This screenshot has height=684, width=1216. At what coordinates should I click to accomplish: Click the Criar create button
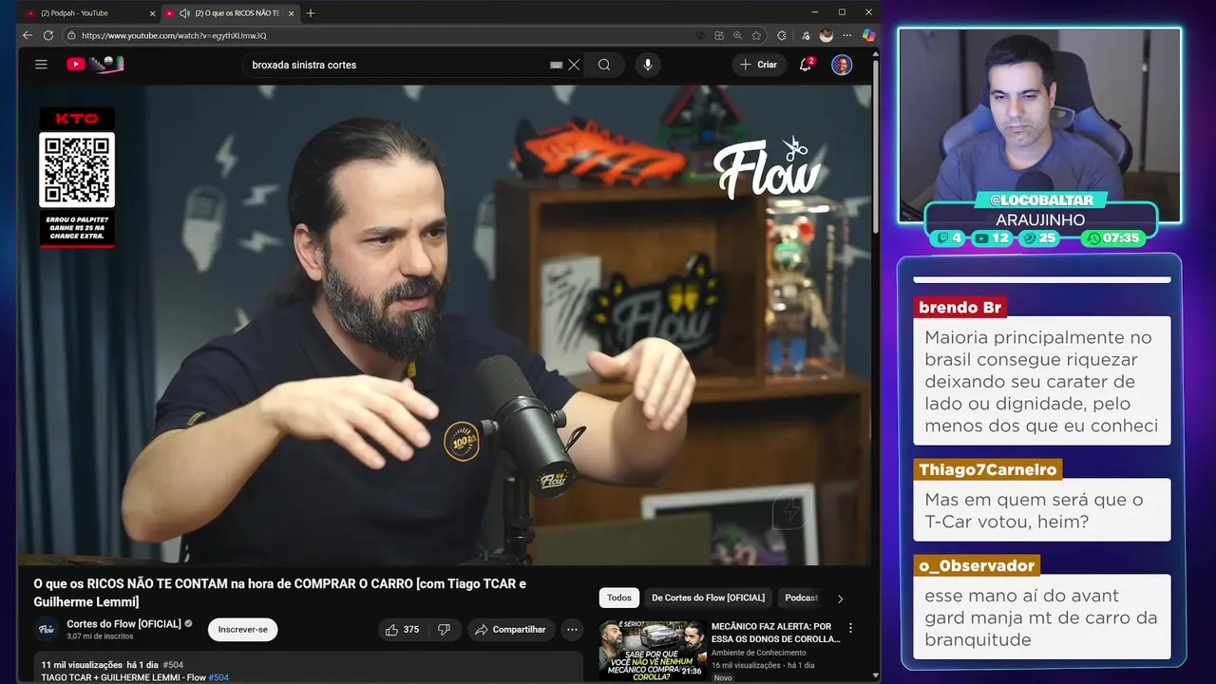point(758,65)
